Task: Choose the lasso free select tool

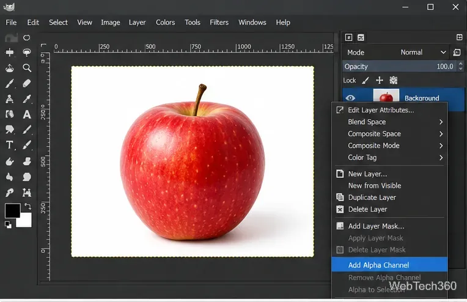Action: (27, 53)
